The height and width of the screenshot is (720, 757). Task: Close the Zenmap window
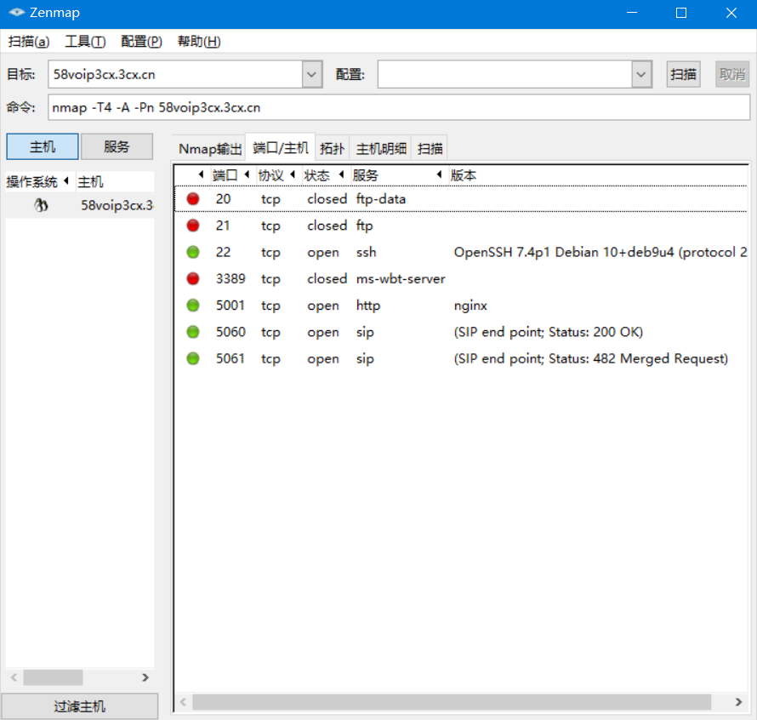pyautogui.click(x=731, y=13)
